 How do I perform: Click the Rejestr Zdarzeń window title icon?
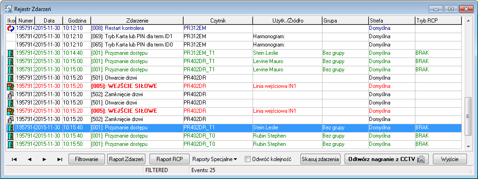pos(9,9)
